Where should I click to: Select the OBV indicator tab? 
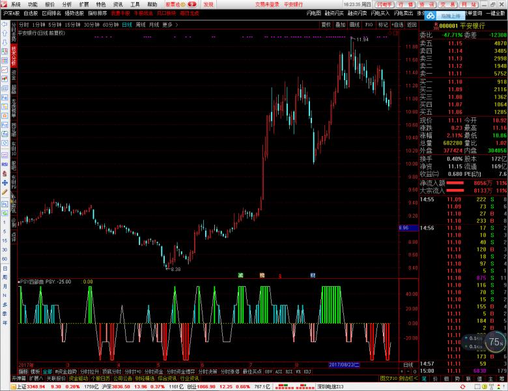pyautogui.click(x=268, y=371)
